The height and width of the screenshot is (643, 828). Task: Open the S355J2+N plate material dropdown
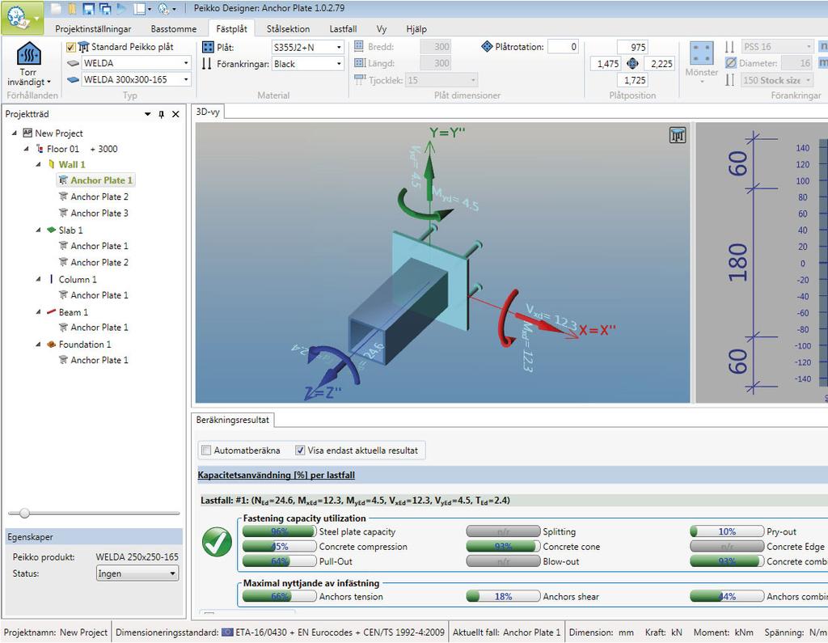[339, 47]
